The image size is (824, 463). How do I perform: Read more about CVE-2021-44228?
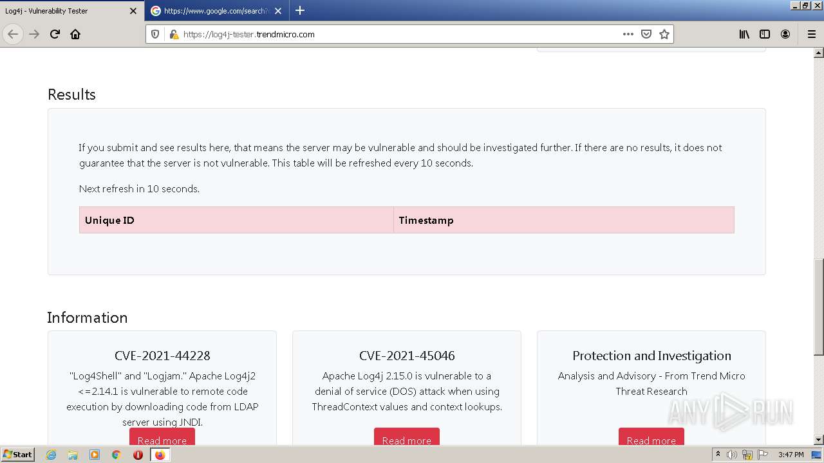point(162,437)
